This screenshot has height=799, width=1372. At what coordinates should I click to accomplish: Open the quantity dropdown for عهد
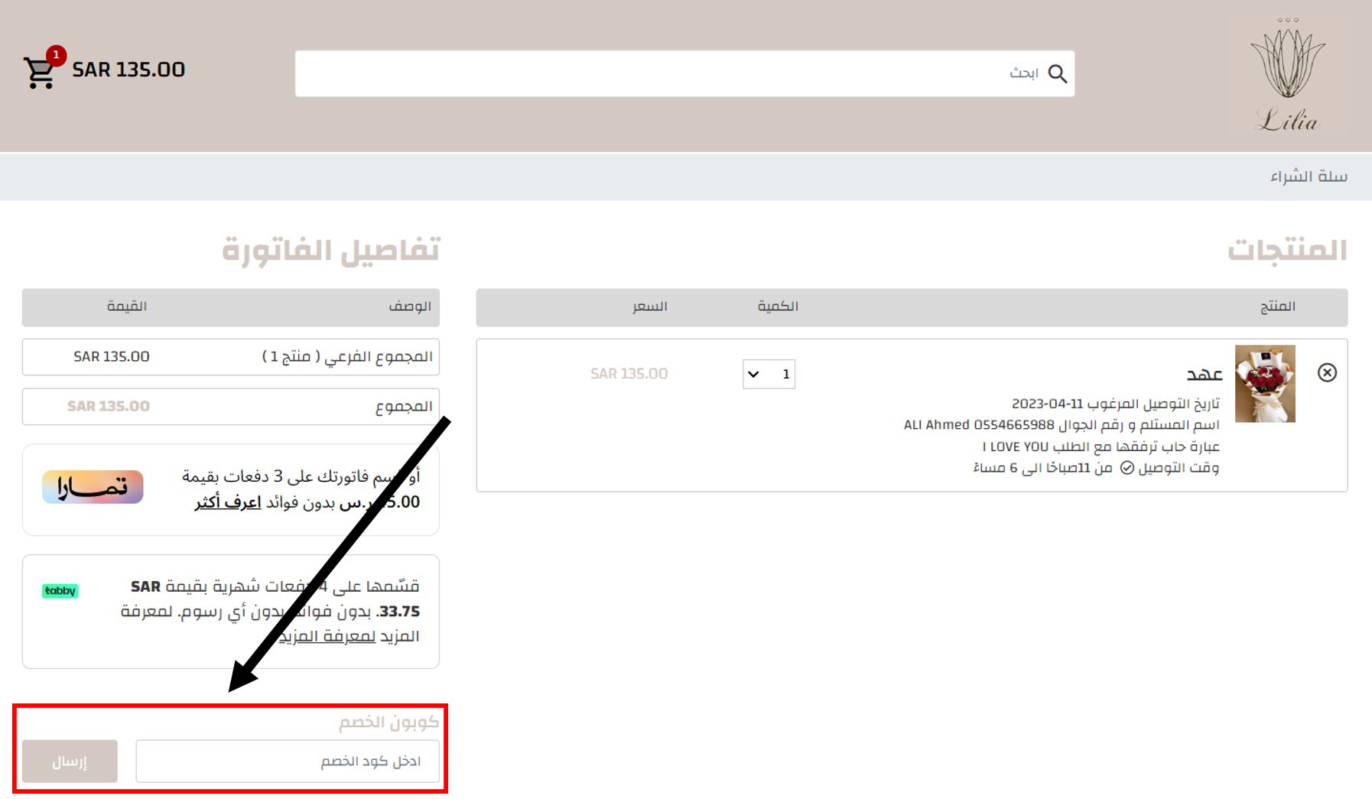point(769,374)
